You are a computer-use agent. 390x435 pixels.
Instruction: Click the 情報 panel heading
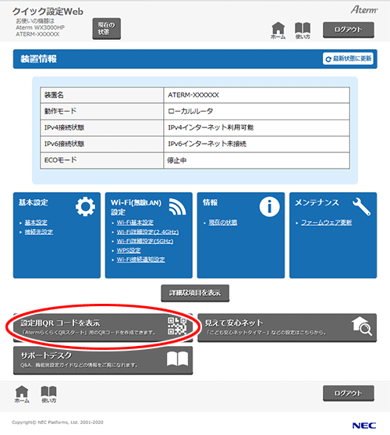pos(211,202)
